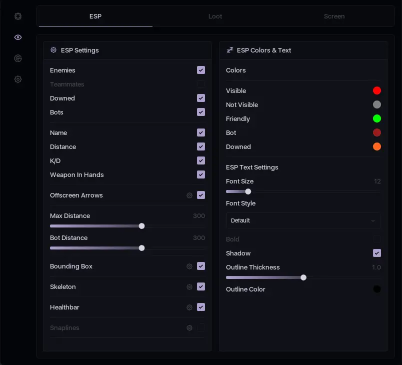Image resolution: width=402 pixels, height=365 pixels.
Task: Switch to the Screen tab
Action: point(334,16)
